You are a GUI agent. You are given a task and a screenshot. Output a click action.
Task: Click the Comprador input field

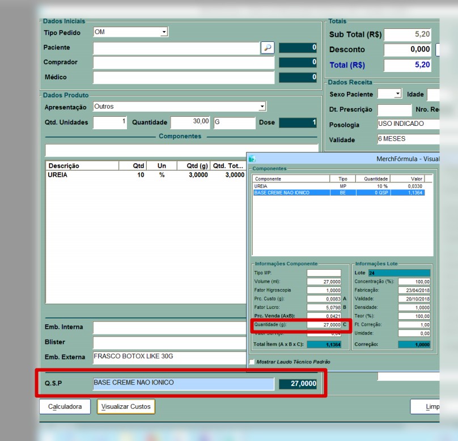(176, 62)
